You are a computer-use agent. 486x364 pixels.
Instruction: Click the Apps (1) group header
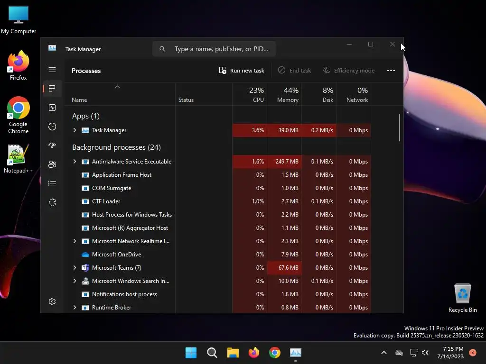point(86,116)
